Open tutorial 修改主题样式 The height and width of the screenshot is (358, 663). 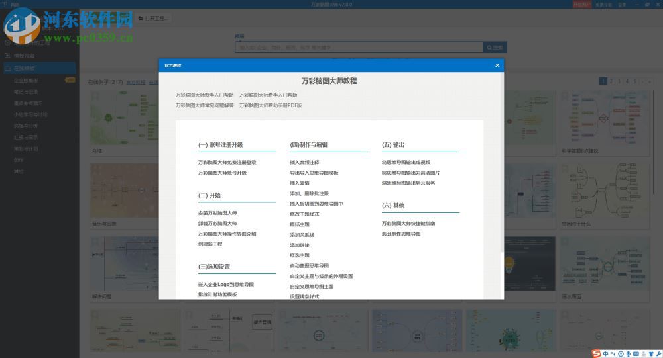point(304,214)
